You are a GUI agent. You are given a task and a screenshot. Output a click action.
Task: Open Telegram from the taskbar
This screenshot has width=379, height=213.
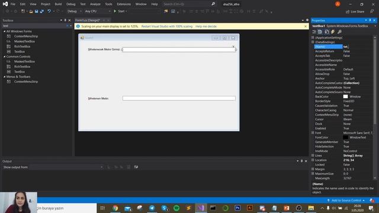[x=152, y=208]
